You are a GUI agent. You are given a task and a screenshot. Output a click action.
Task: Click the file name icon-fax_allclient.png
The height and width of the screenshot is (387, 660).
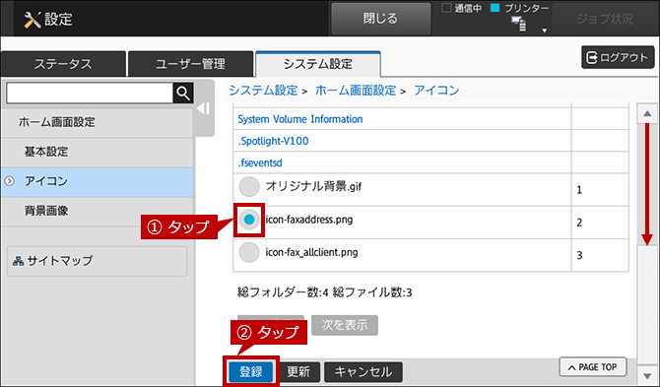pos(311,252)
